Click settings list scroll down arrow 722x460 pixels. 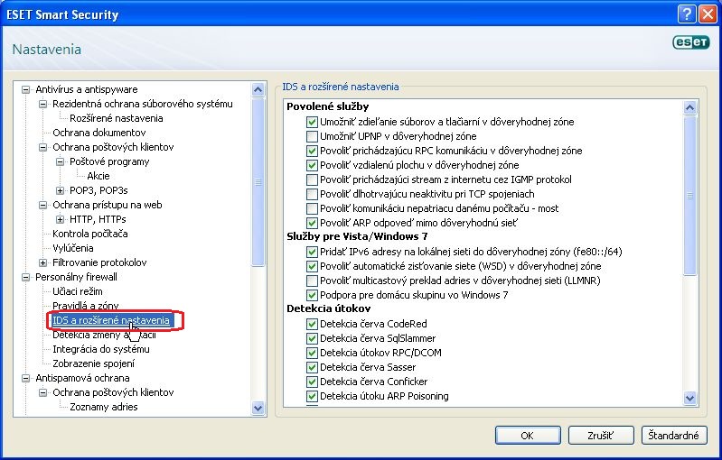click(x=689, y=398)
